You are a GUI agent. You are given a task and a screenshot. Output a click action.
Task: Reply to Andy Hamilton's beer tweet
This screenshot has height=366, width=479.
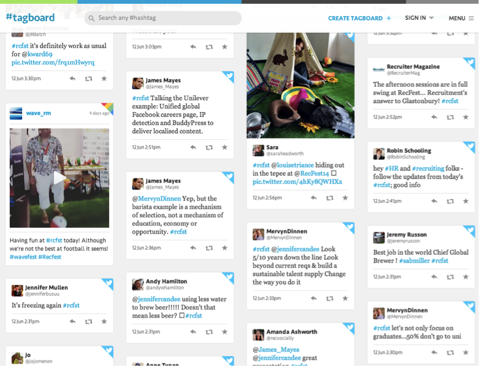pyautogui.click(x=193, y=332)
